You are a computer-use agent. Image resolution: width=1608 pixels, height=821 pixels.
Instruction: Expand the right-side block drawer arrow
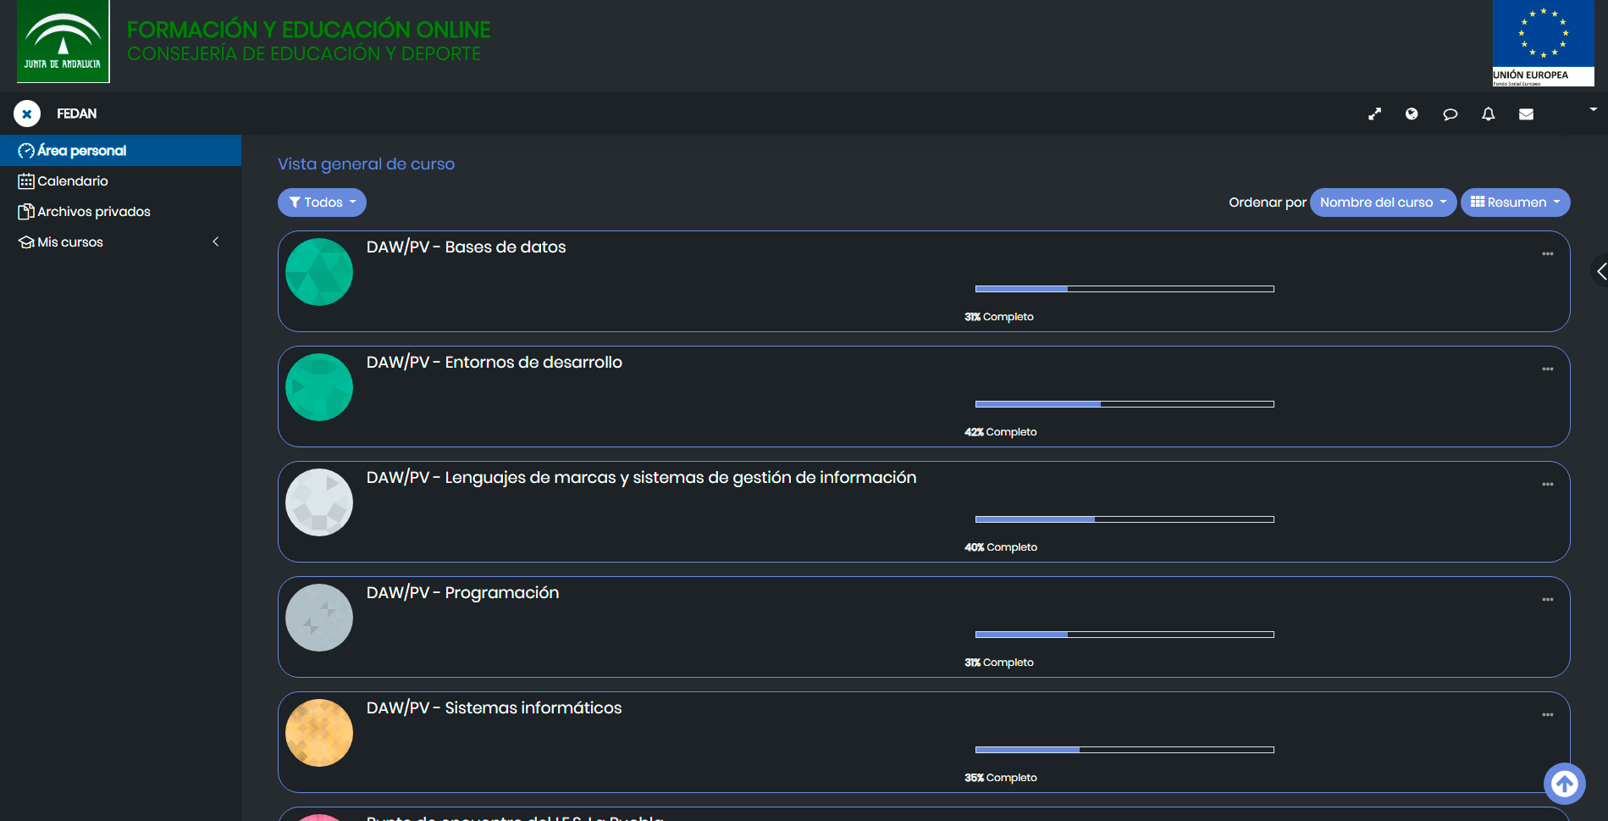[x=1600, y=271]
